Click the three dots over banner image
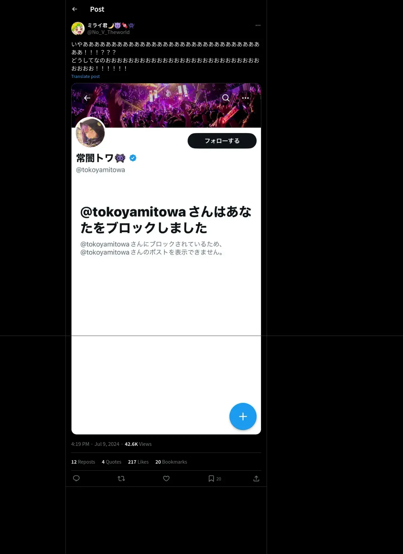 point(245,98)
